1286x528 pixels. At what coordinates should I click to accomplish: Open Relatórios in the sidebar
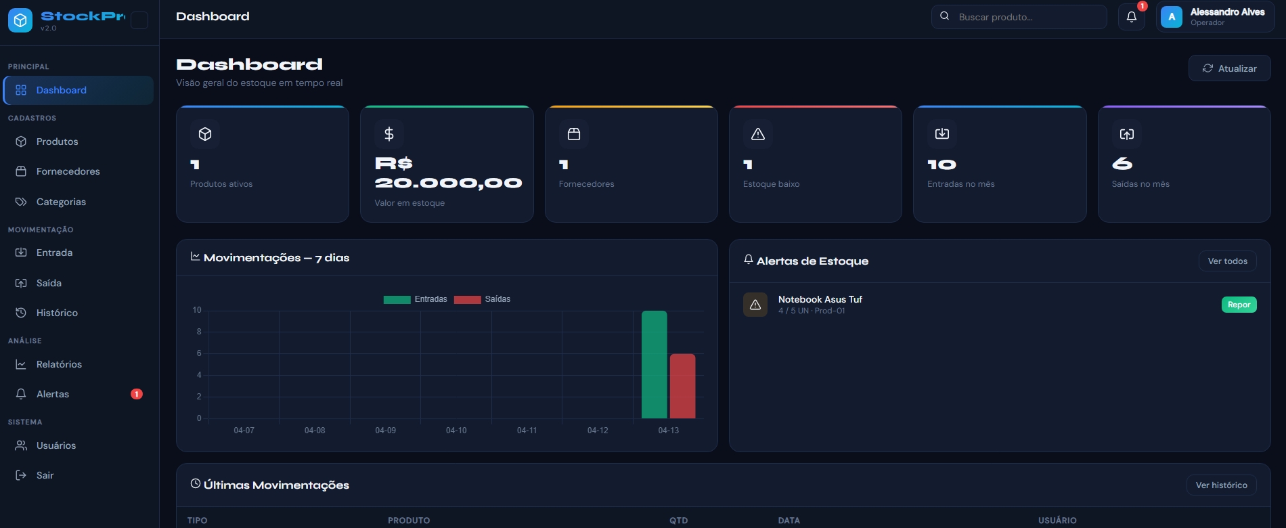(59, 364)
